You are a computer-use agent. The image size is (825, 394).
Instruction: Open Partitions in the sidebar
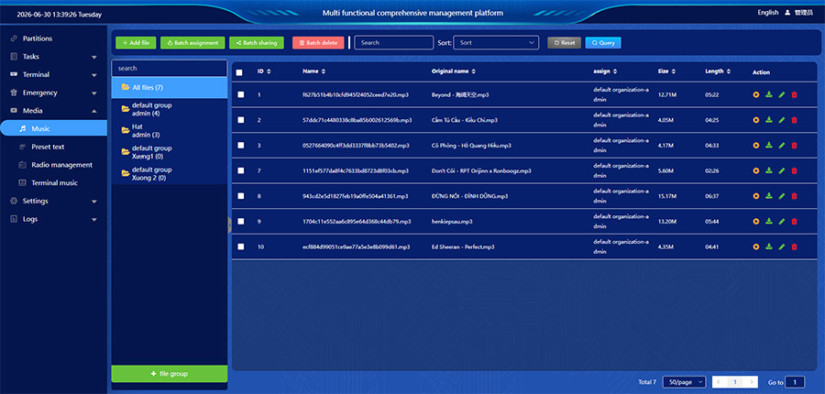click(54, 38)
